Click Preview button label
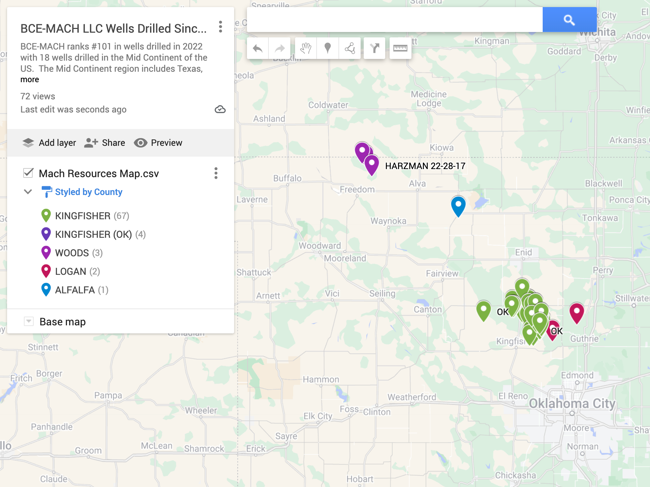The image size is (650, 487). (x=167, y=143)
